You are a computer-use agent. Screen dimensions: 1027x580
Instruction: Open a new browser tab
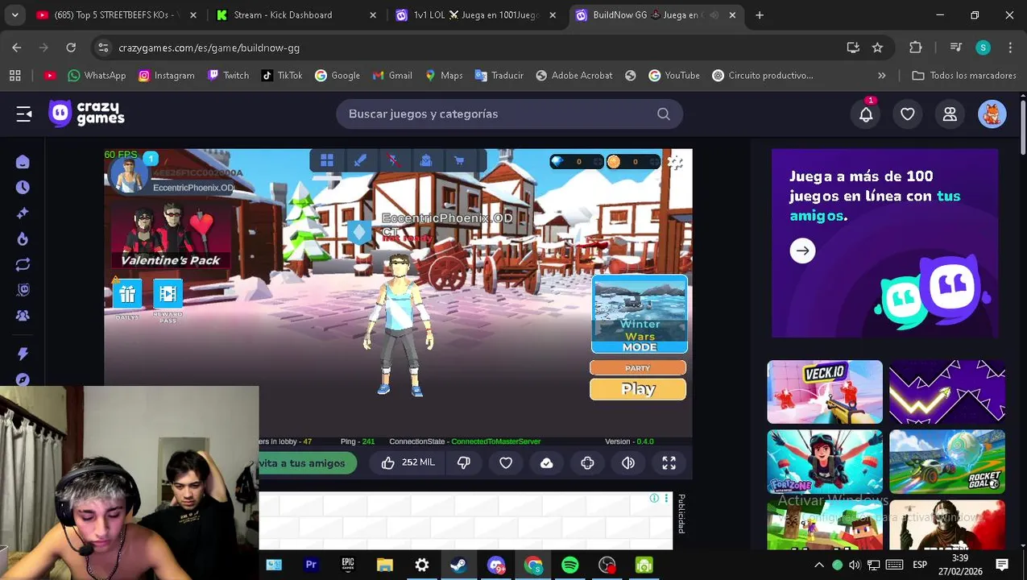click(760, 15)
